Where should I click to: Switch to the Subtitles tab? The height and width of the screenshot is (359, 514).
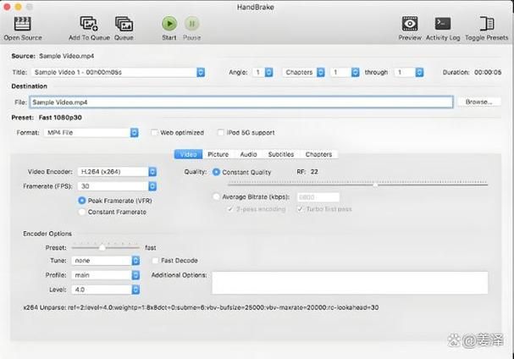pyautogui.click(x=281, y=154)
